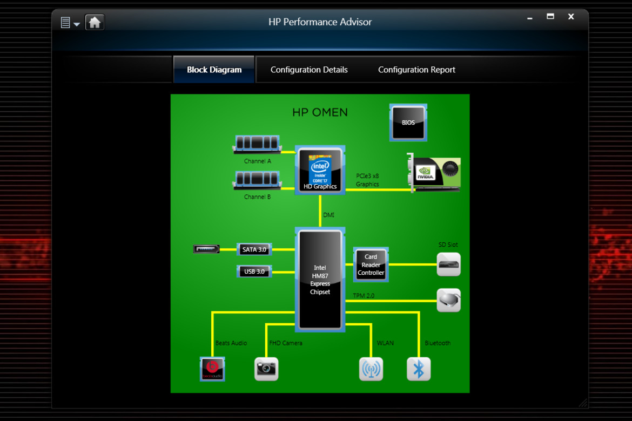This screenshot has width=632, height=421.
Task: Select the Bluetooth icon
Action: click(419, 369)
